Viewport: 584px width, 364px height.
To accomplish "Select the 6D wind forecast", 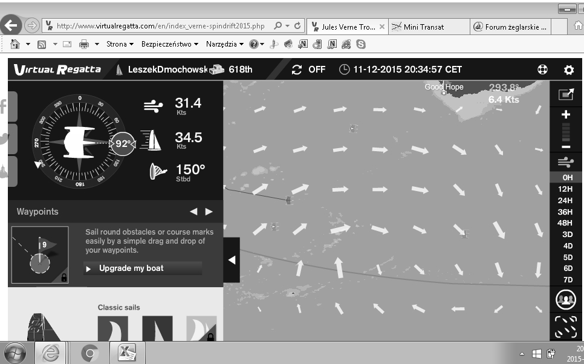I will 567,268.
